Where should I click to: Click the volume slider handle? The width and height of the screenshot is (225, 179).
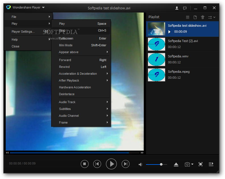pyautogui.click(x=161, y=164)
